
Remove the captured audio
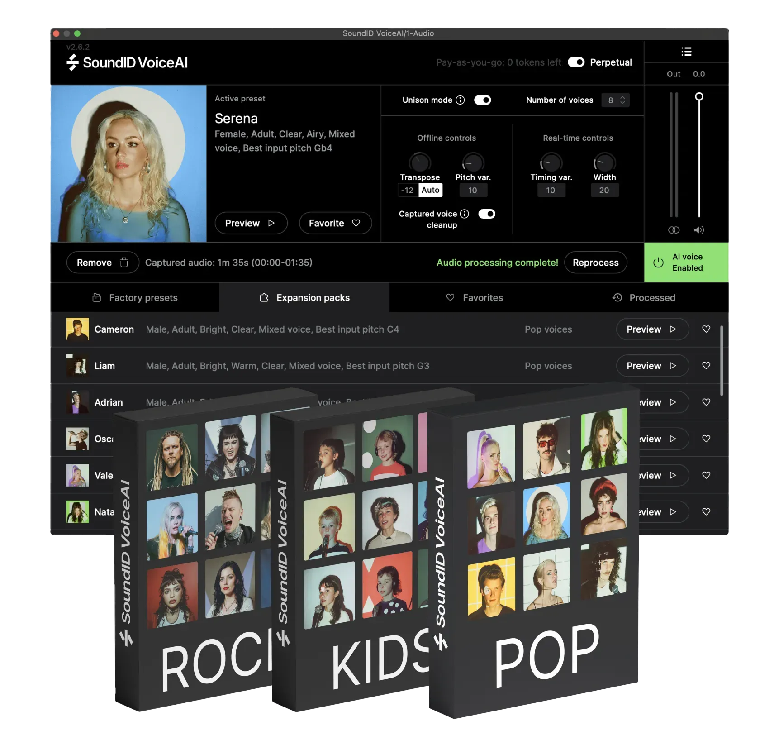pyautogui.click(x=103, y=263)
